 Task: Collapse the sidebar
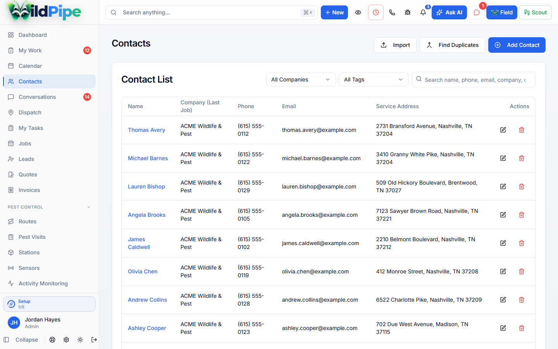coord(21,340)
